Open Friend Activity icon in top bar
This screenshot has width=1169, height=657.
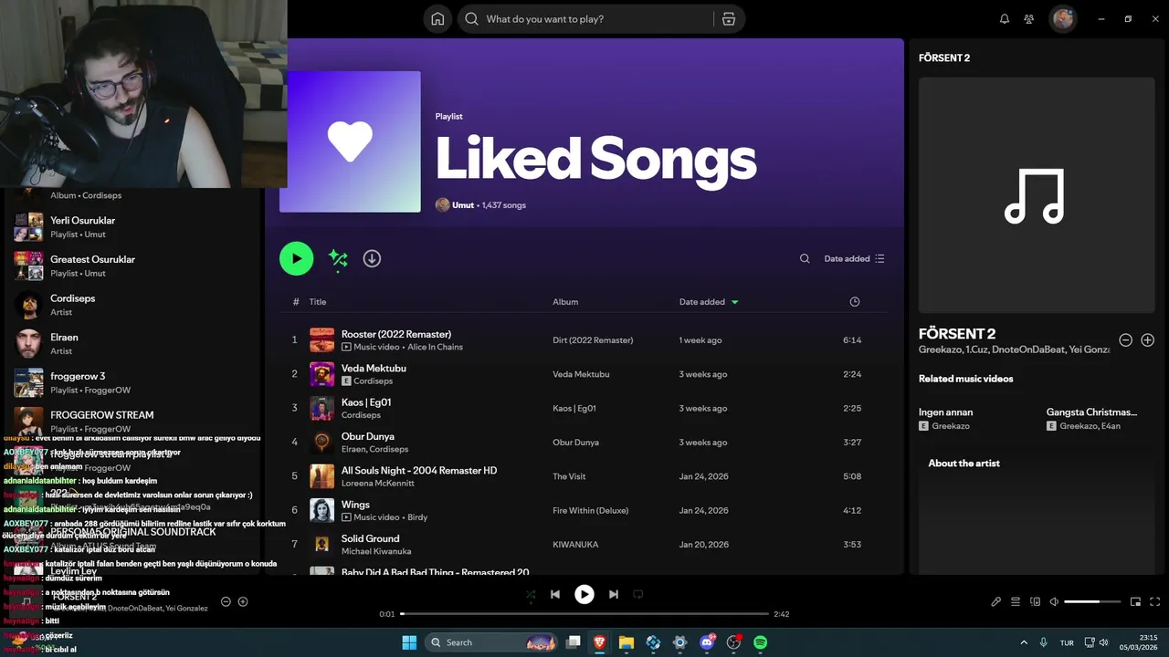click(x=1029, y=19)
